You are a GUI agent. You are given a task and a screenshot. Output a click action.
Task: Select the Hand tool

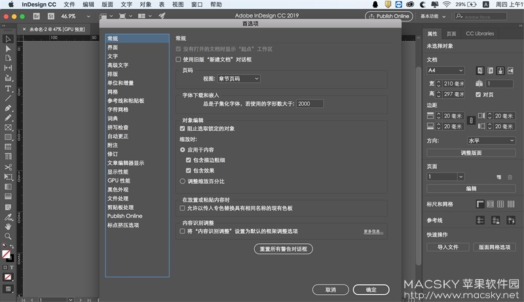[x=8, y=227]
